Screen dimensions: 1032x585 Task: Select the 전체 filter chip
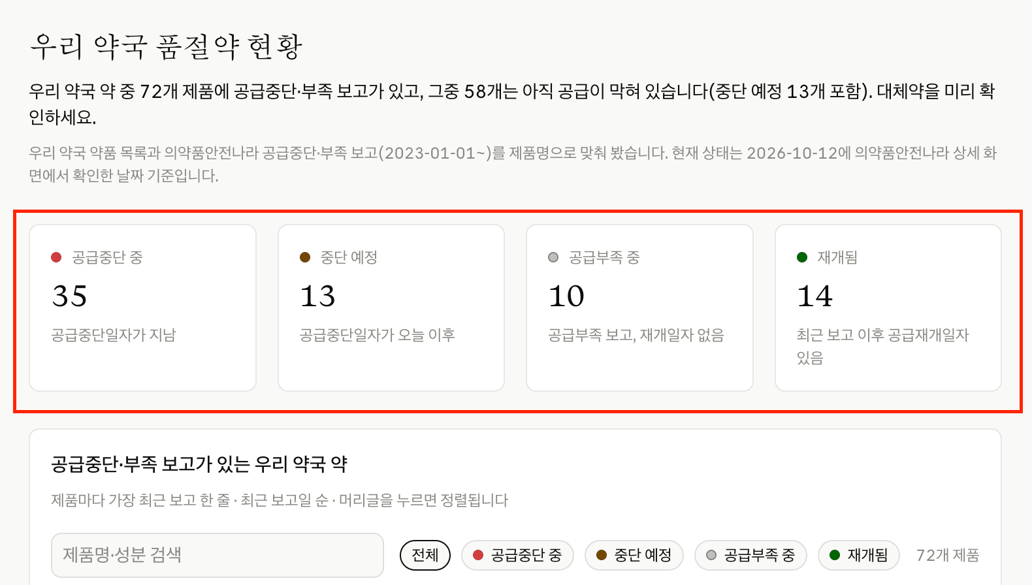click(x=425, y=555)
